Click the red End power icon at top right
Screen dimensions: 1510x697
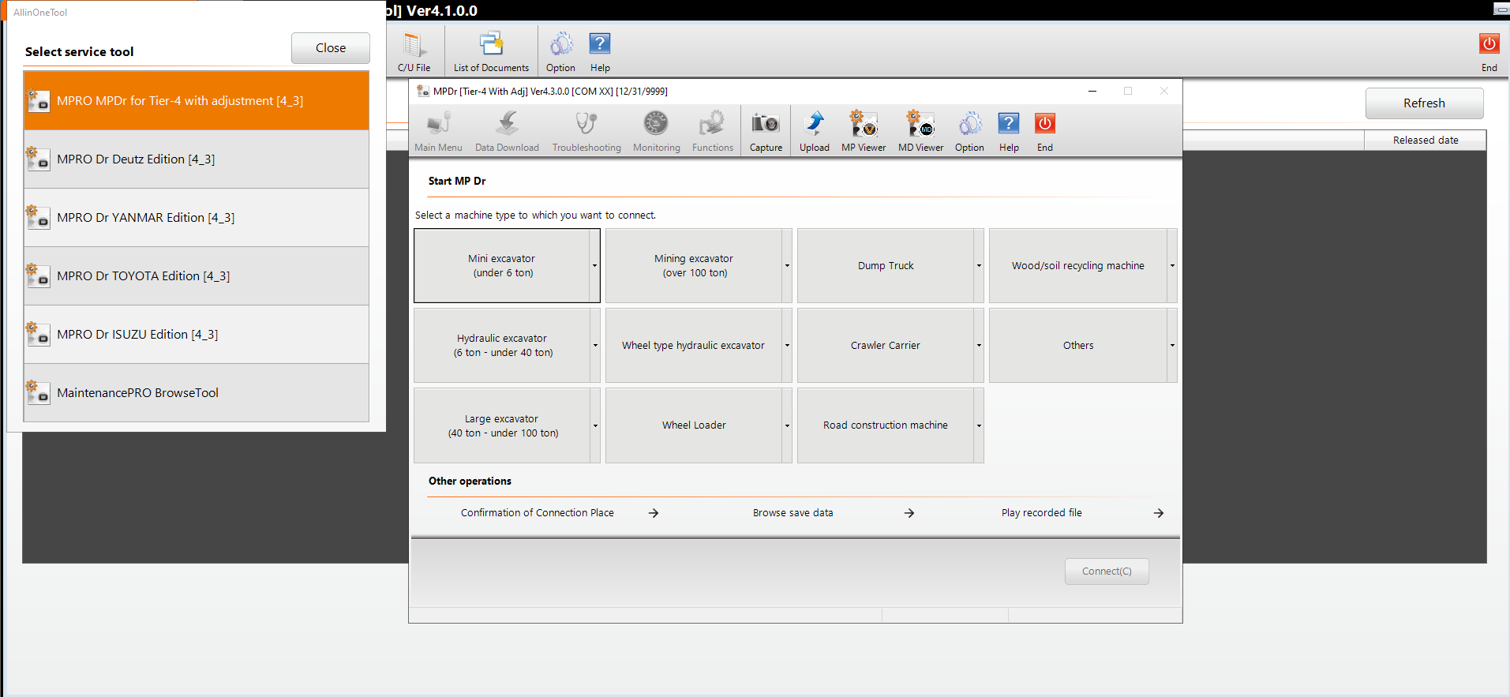click(x=1489, y=52)
